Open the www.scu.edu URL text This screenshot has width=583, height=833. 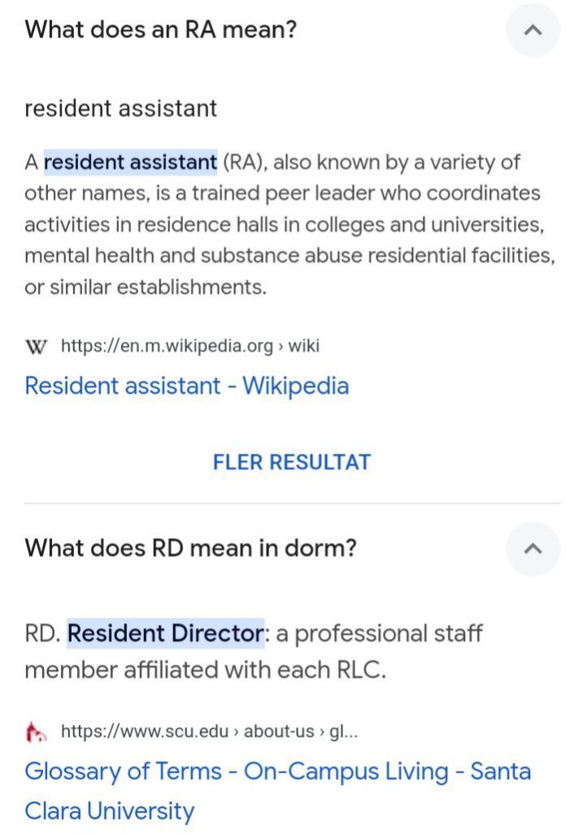pos(145,731)
